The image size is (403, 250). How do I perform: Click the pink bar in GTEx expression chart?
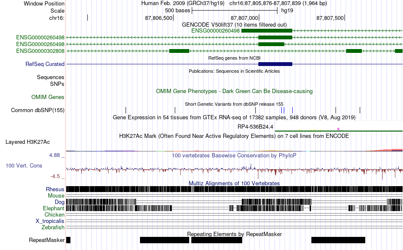tap(338, 129)
